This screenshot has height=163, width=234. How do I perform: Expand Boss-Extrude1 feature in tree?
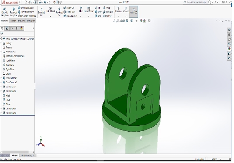(x=1, y=78)
